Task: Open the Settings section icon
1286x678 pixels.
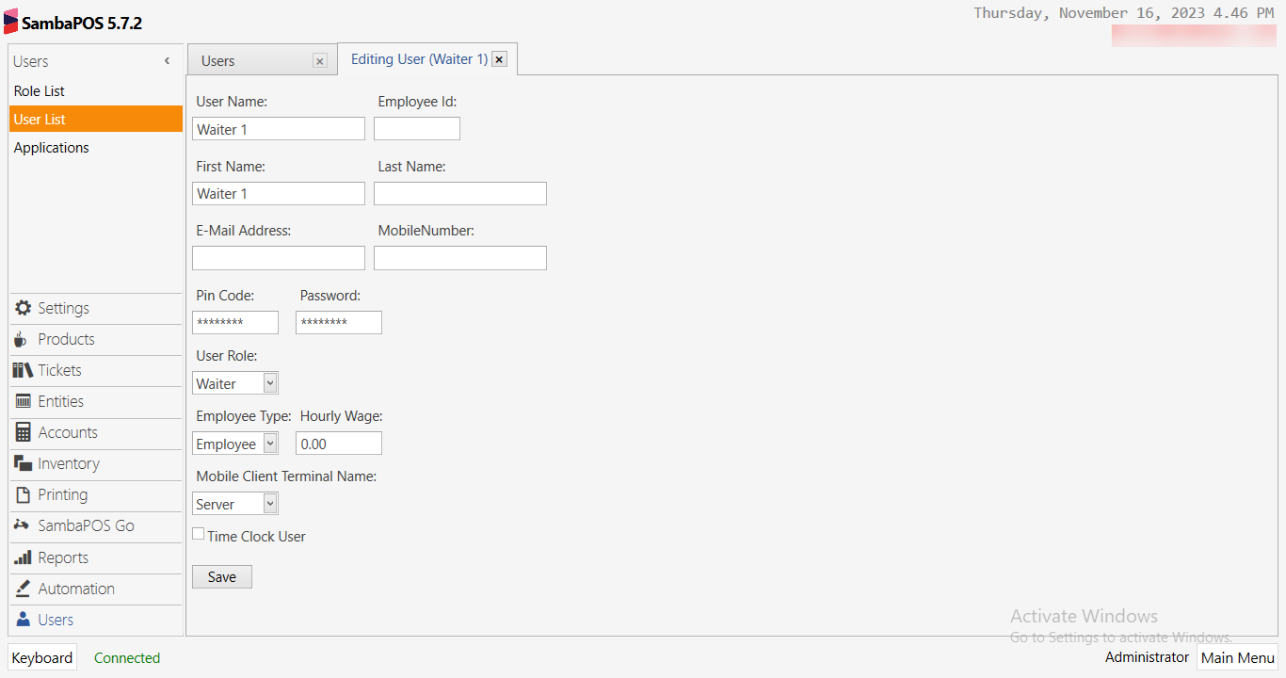Action: (x=21, y=308)
